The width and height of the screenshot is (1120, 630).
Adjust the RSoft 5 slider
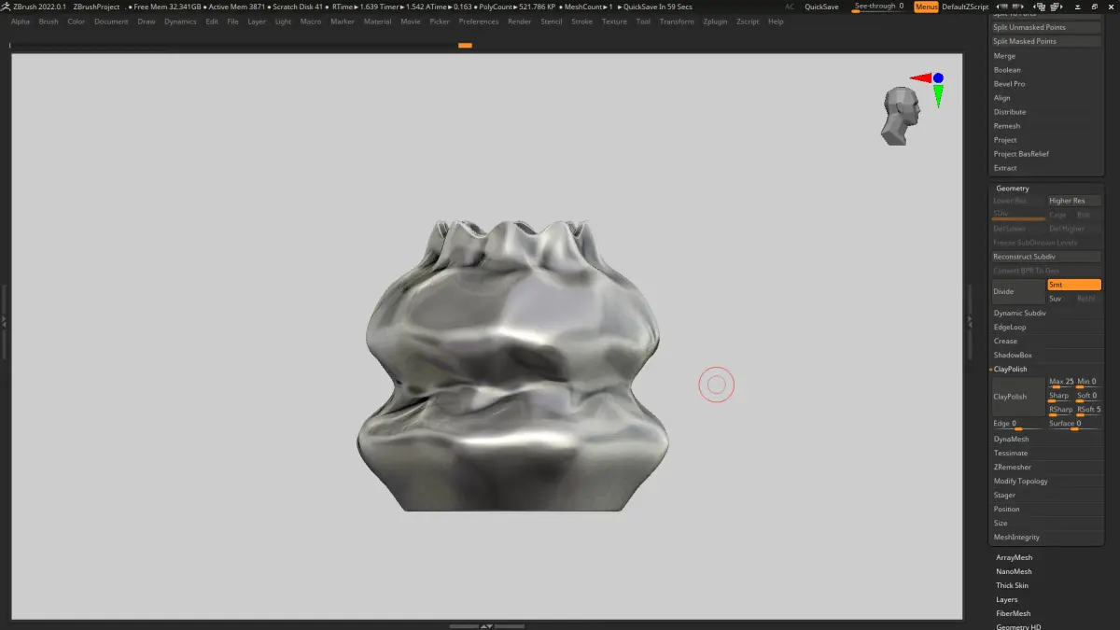(x=1088, y=411)
